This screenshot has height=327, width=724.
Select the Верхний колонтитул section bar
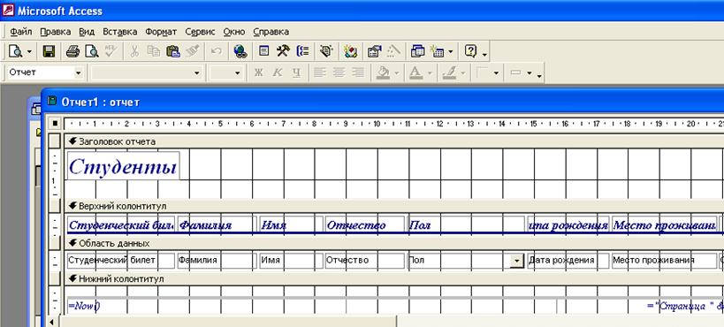[x=394, y=206]
